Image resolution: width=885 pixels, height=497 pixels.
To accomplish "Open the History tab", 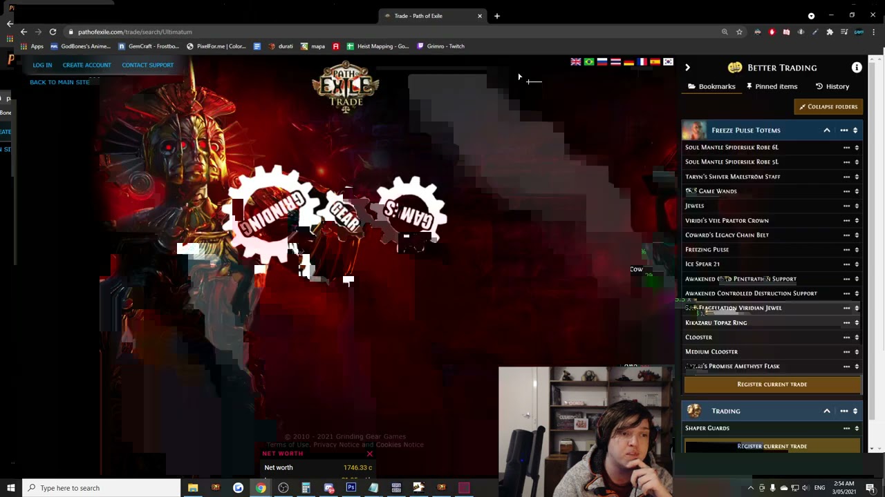I will click(832, 86).
